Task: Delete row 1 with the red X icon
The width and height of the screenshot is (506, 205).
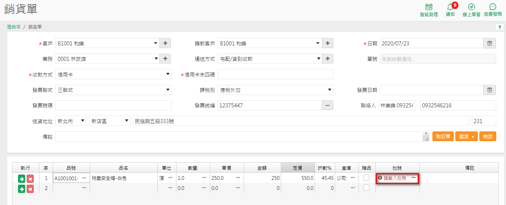Action: point(30,179)
